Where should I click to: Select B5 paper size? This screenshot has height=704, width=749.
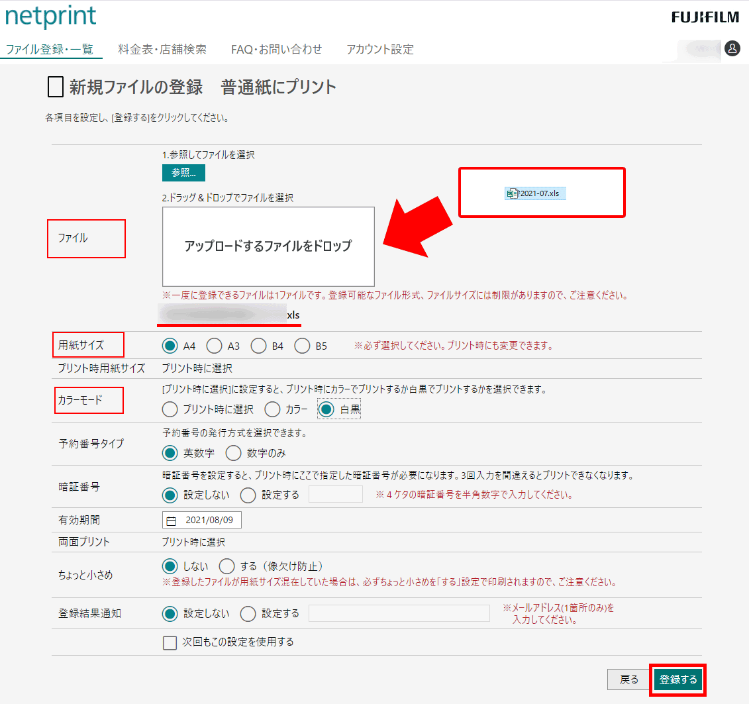[302, 345]
